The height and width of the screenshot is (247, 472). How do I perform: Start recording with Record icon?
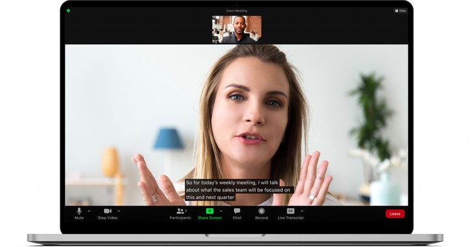point(261,211)
